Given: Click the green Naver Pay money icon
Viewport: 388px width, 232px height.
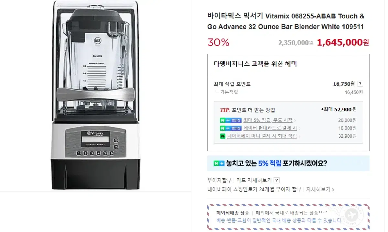Looking at the screenshot, I should point(223,136).
